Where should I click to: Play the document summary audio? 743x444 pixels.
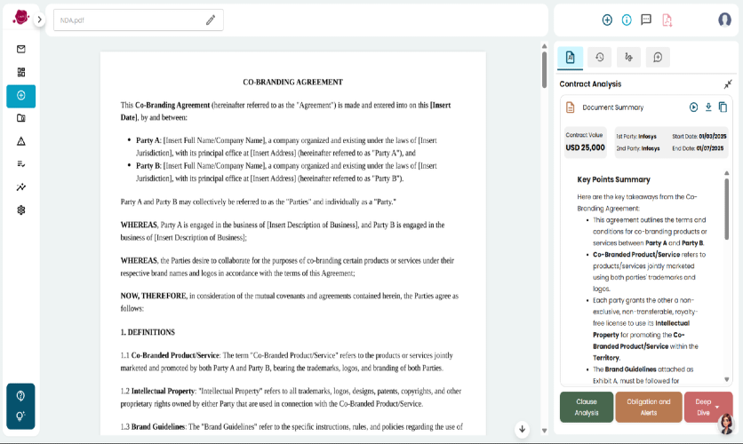coord(693,107)
